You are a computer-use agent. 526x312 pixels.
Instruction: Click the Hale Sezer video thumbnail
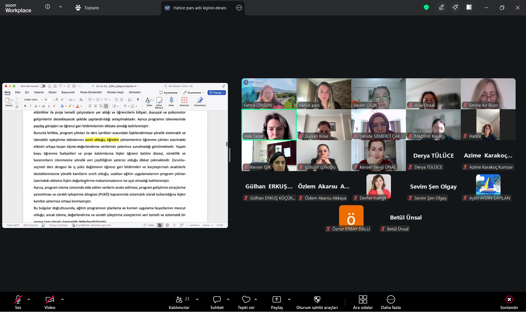[269, 125]
